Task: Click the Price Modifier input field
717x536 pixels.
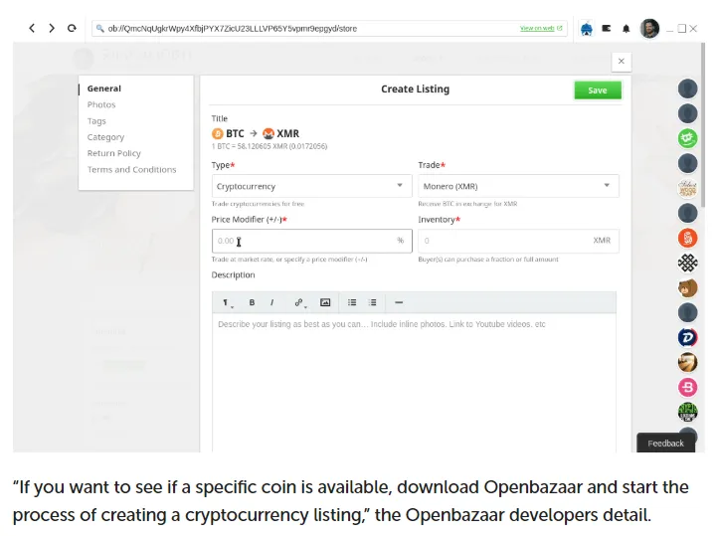Action: click(x=312, y=241)
